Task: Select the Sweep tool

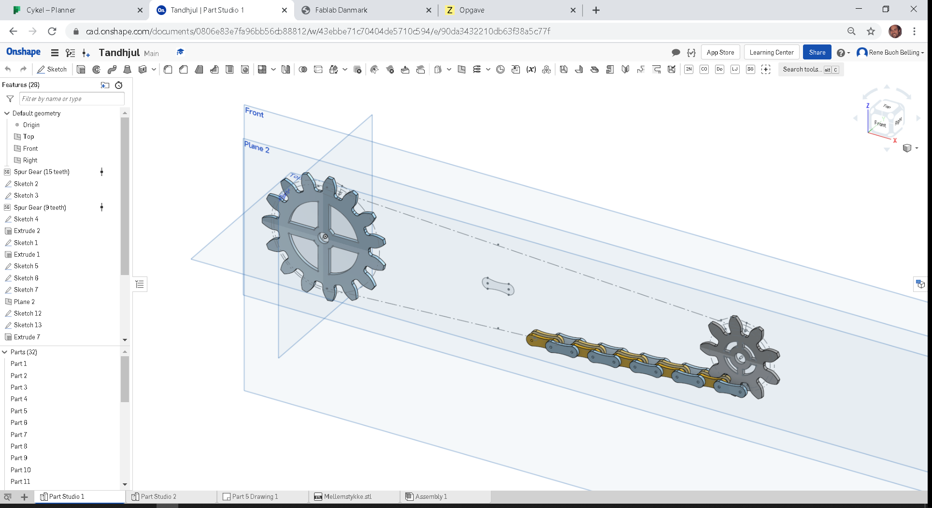Action: coord(112,70)
